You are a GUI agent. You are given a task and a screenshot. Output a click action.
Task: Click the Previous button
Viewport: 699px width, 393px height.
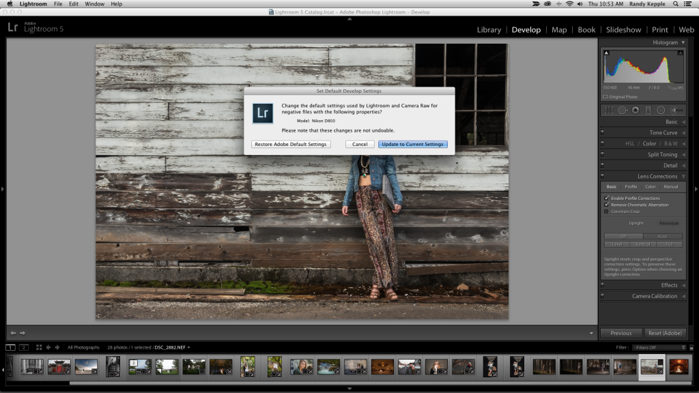621,333
